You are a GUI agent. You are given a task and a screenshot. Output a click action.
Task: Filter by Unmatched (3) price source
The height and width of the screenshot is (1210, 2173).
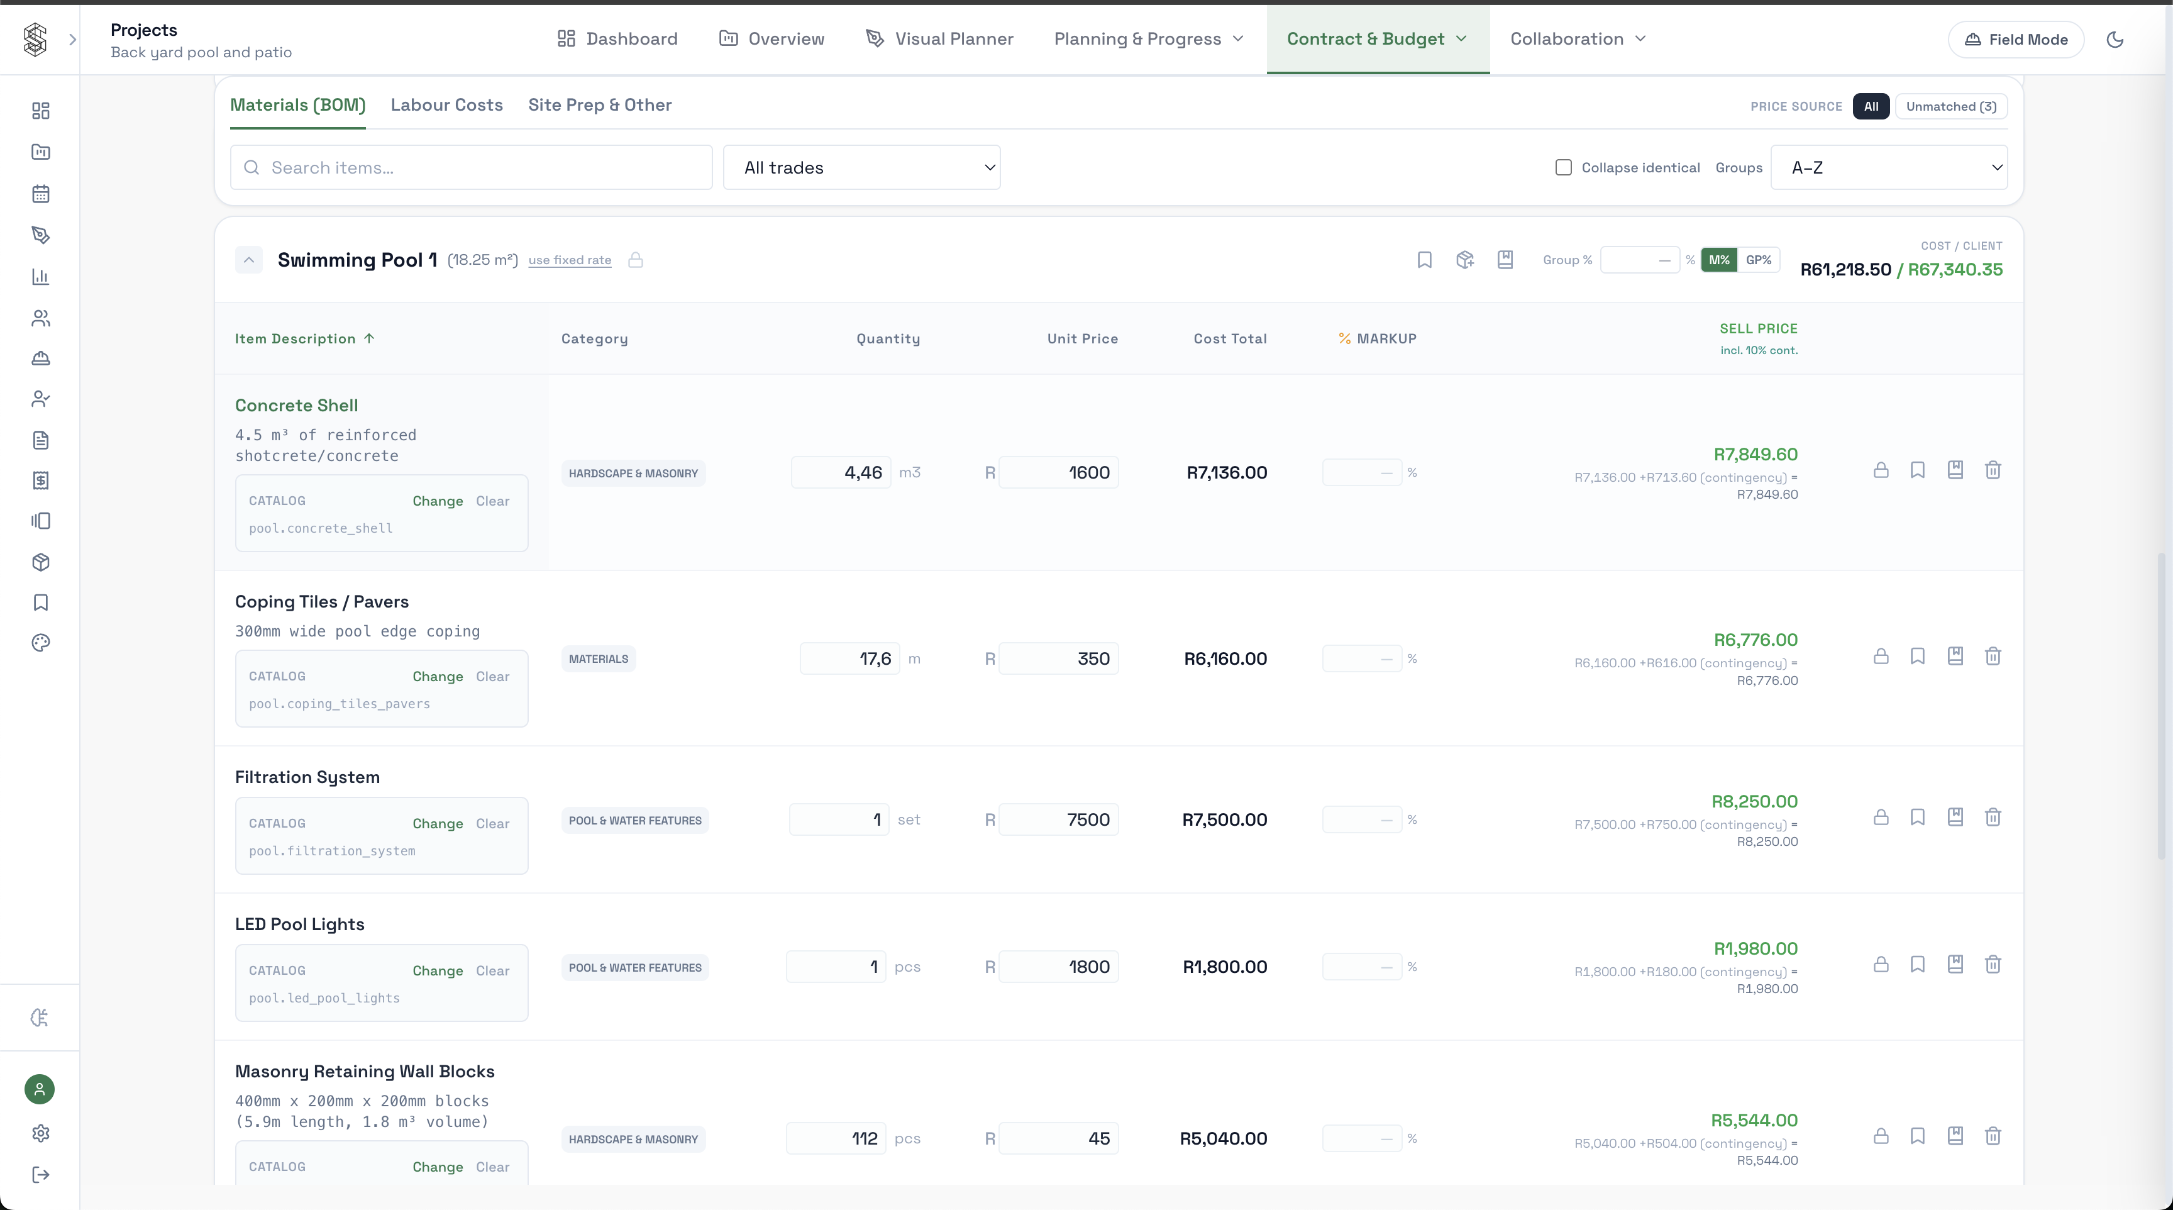tap(1950, 106)
